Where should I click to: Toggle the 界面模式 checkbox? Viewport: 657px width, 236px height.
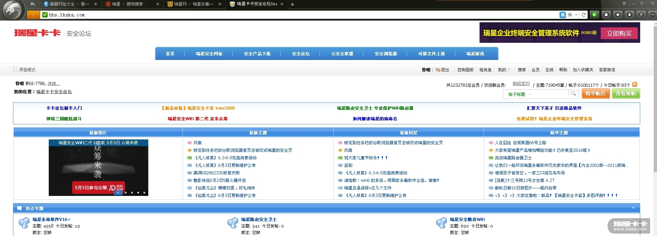pyautogui.click(x=15, y=69)
